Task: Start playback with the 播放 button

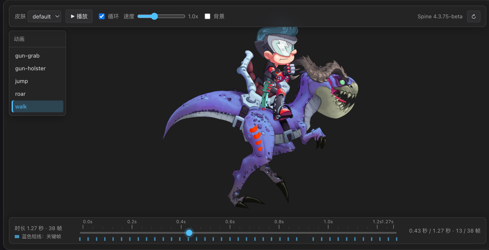Action: pyautogui.click(x=79, y=17)
